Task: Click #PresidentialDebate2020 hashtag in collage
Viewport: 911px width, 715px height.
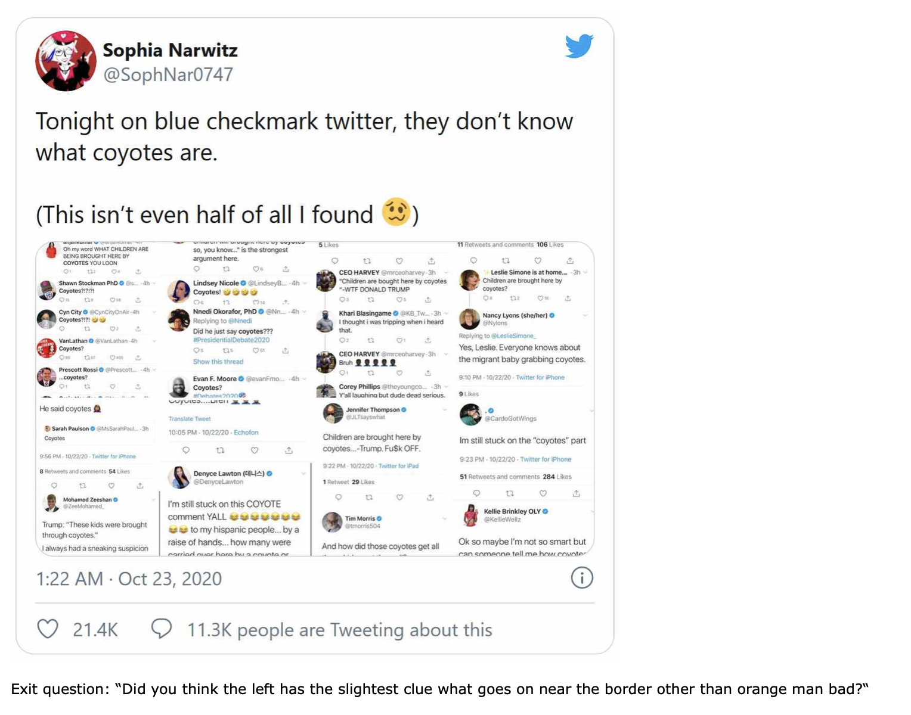Action: (x=231, y=340)
